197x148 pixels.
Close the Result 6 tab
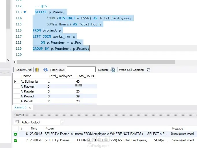pos(30,108)
